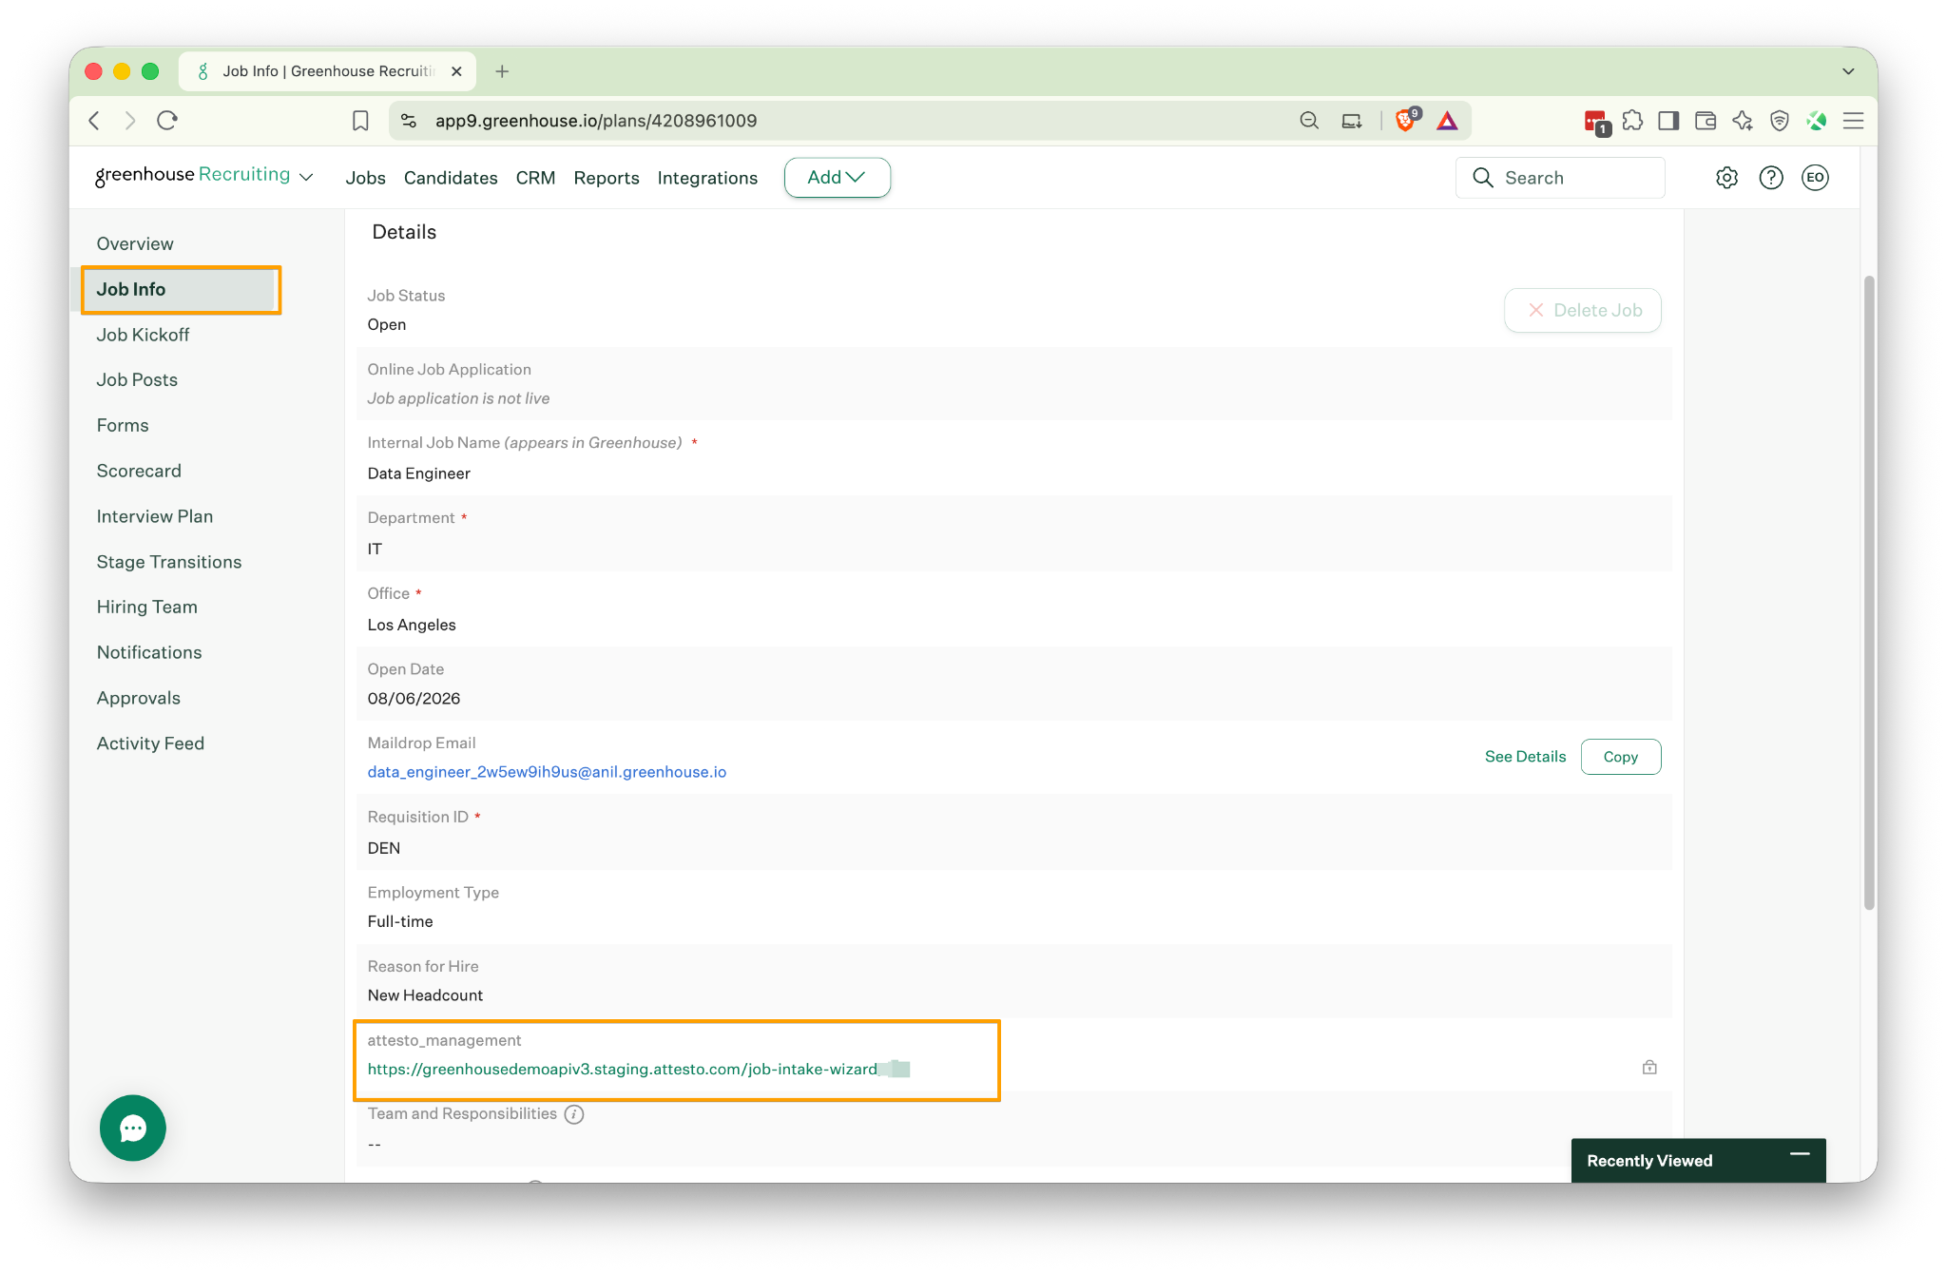
Task: Click the page vertical scrollbar
Action: pyautogui.click(x=1869, y=591)
